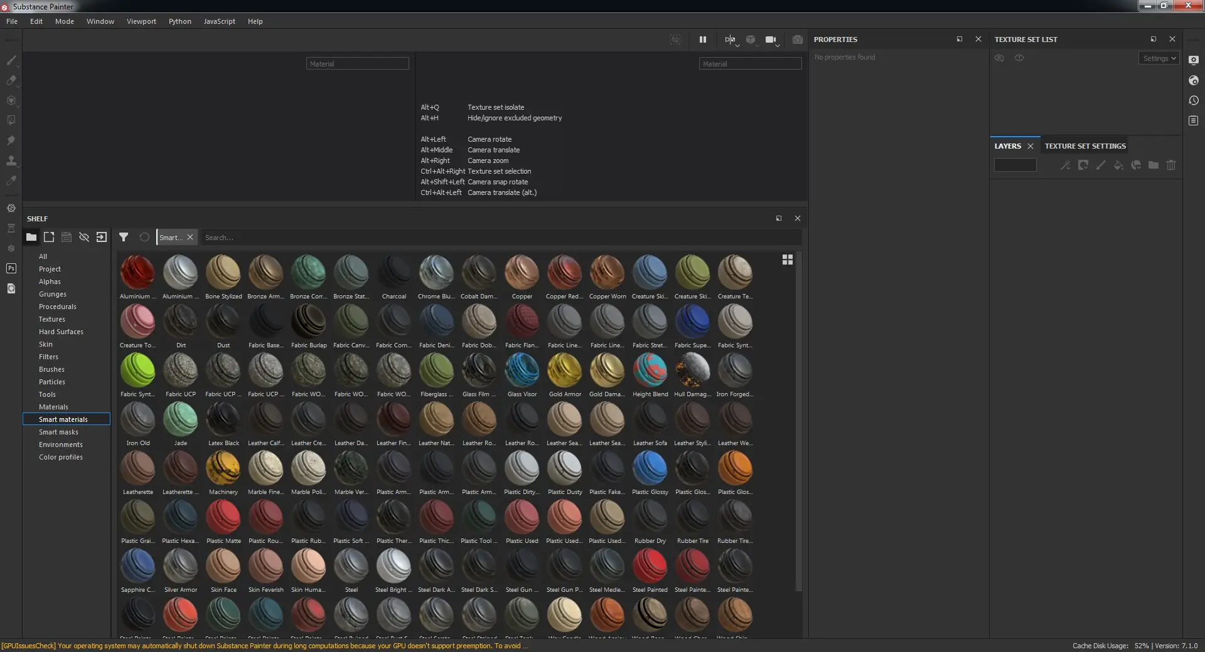
Task: Open the Settings dropdown in Texture Set List
Action: pyautogui.click(x=1159, y=58)
